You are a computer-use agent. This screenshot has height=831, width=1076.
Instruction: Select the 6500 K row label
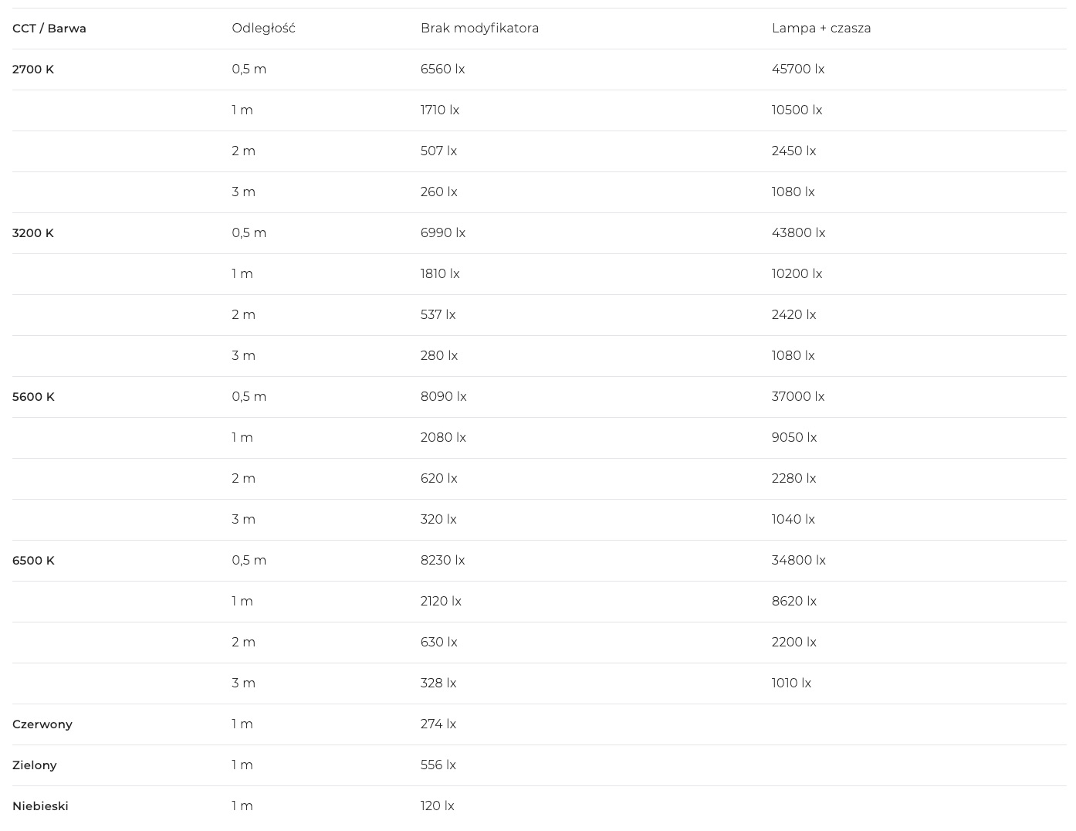pyautogui.click(x=33, y=561)
